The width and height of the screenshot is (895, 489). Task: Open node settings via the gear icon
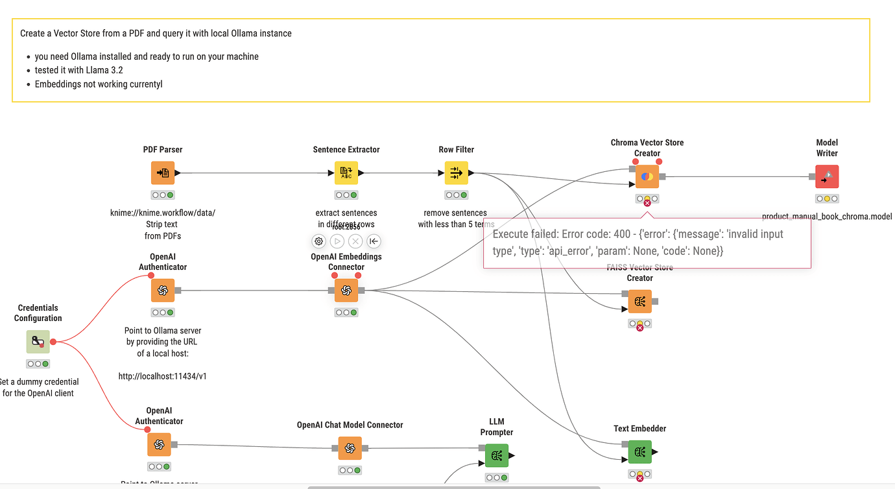point(318,241)
